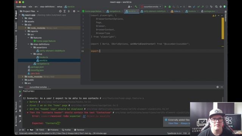
Task: Click the Git push arrow icon
Action: click(x=203, y=7)
